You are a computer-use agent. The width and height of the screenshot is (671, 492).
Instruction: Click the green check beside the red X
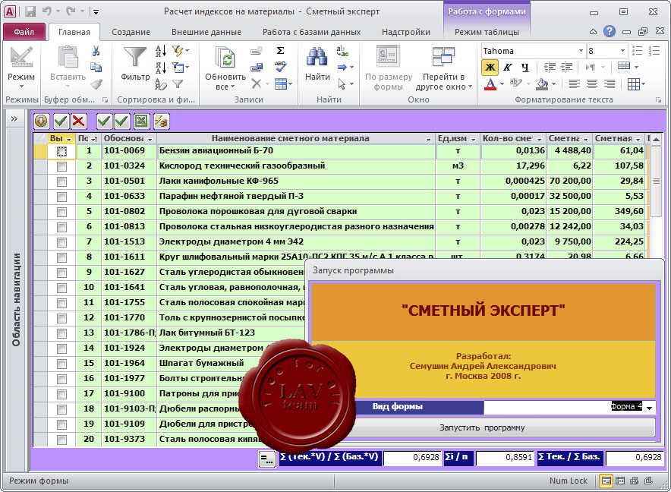point(60,121)
